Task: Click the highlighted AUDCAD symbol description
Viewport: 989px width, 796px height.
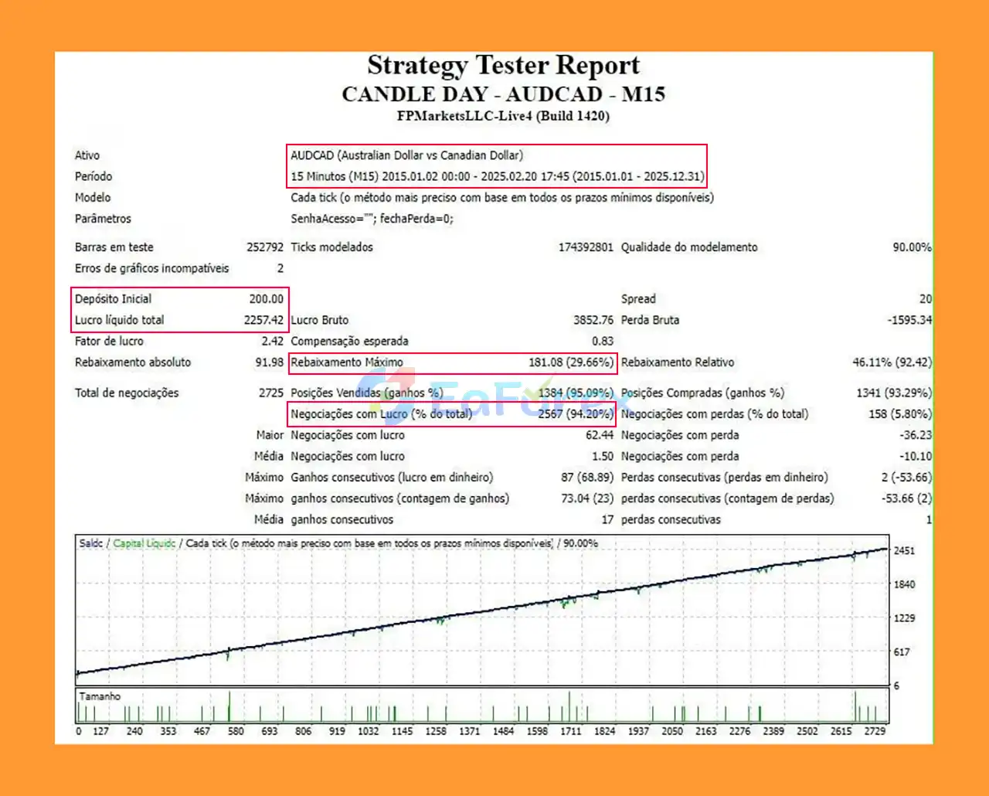Action: pyautogui.click(x=406, y=155)
